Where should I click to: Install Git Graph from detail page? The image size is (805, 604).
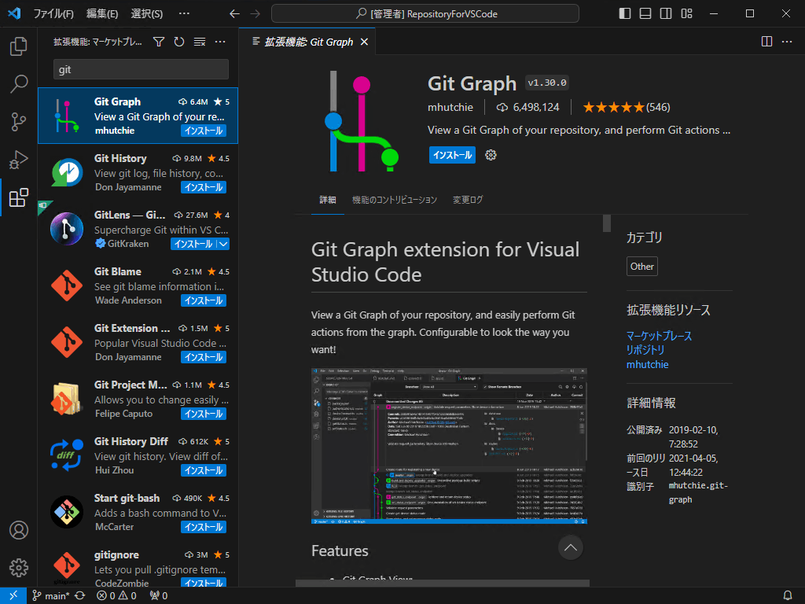point(452,155)
